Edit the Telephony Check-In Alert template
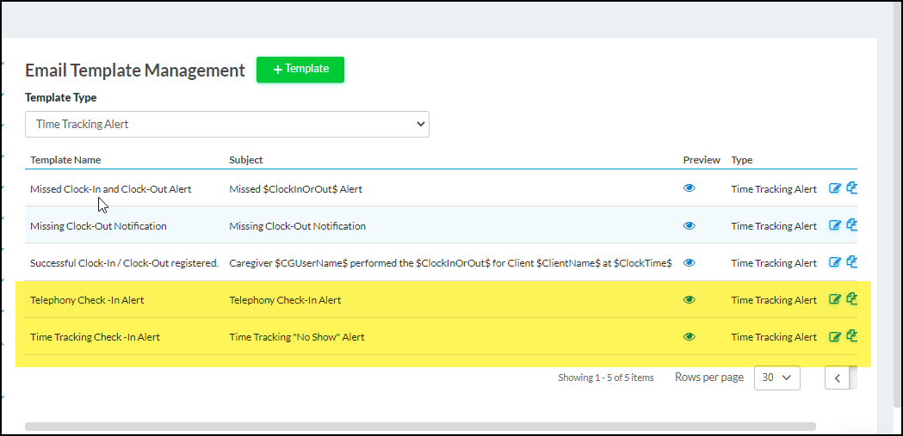 (834, 300)
